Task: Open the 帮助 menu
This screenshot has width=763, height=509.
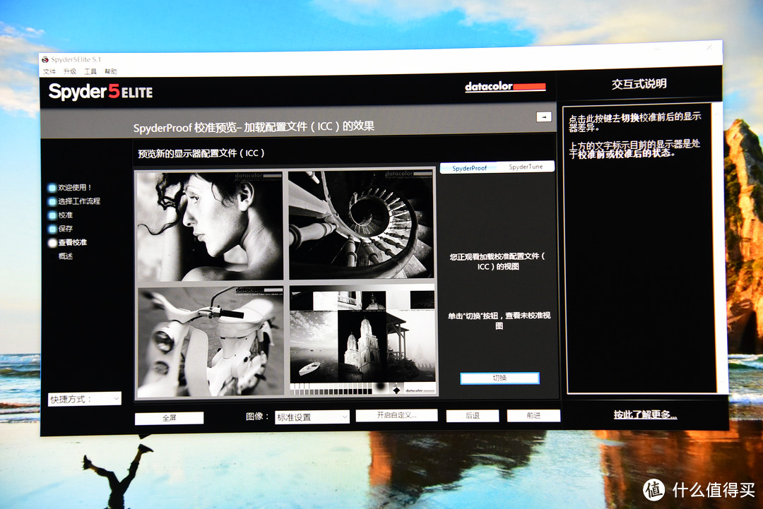Action: coord(110,71)
